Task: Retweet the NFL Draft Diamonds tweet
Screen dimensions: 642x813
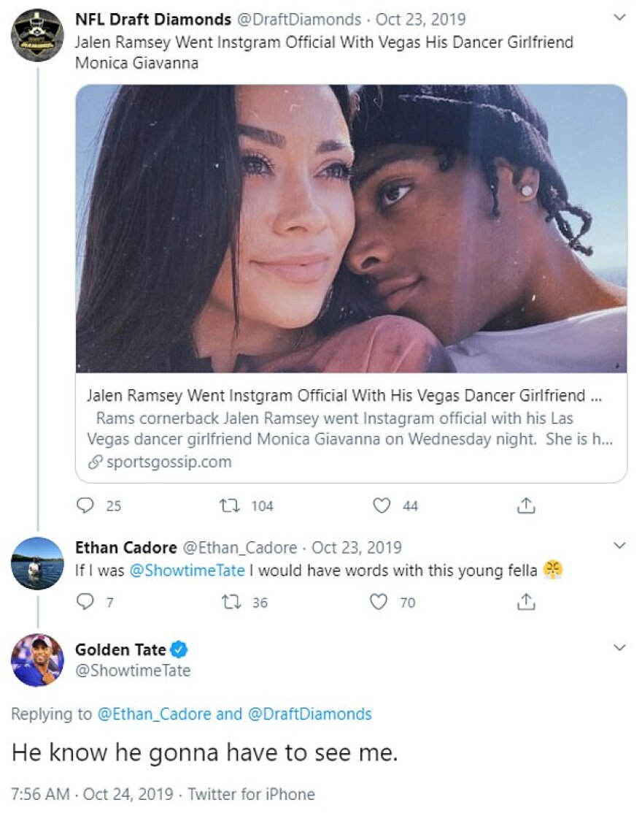Action: click(x=228, y=505)
